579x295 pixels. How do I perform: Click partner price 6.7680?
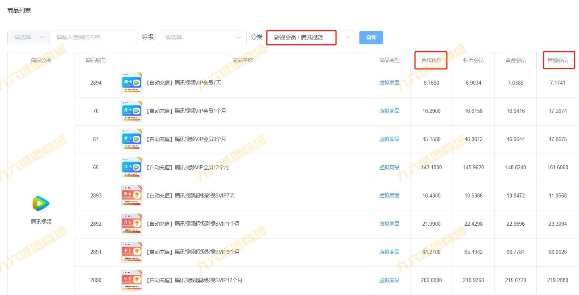432,83
